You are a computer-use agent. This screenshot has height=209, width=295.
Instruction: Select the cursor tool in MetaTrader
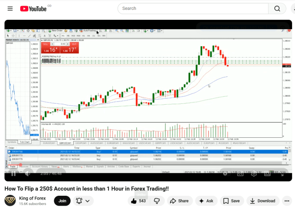pos(8,35)
